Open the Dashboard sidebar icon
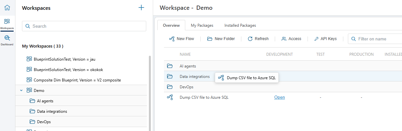This screenshot has height=131, width=402. point(7,40)
